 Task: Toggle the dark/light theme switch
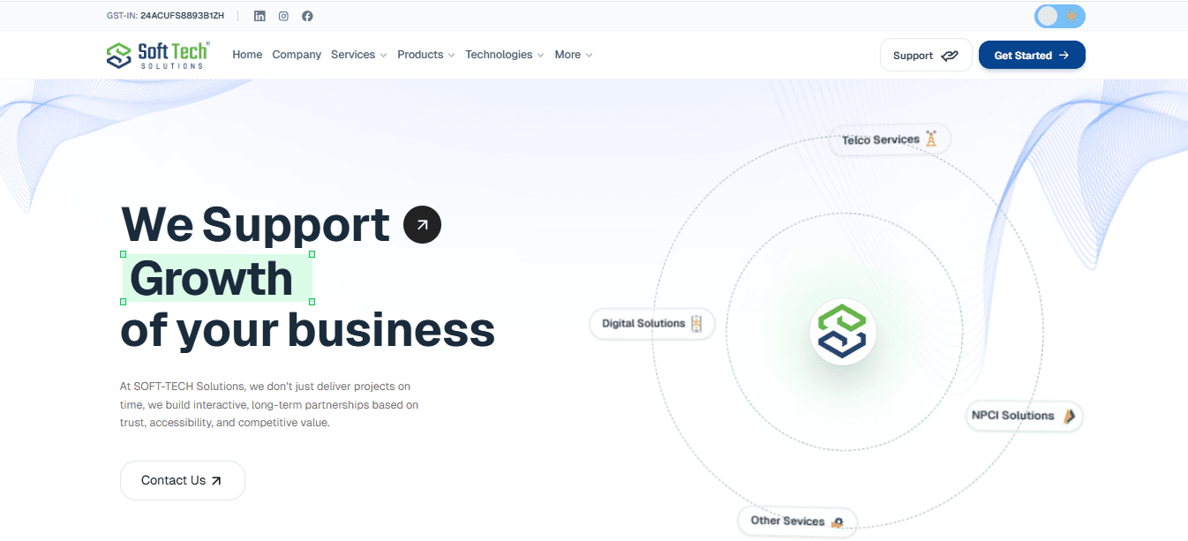(1059, 16)
